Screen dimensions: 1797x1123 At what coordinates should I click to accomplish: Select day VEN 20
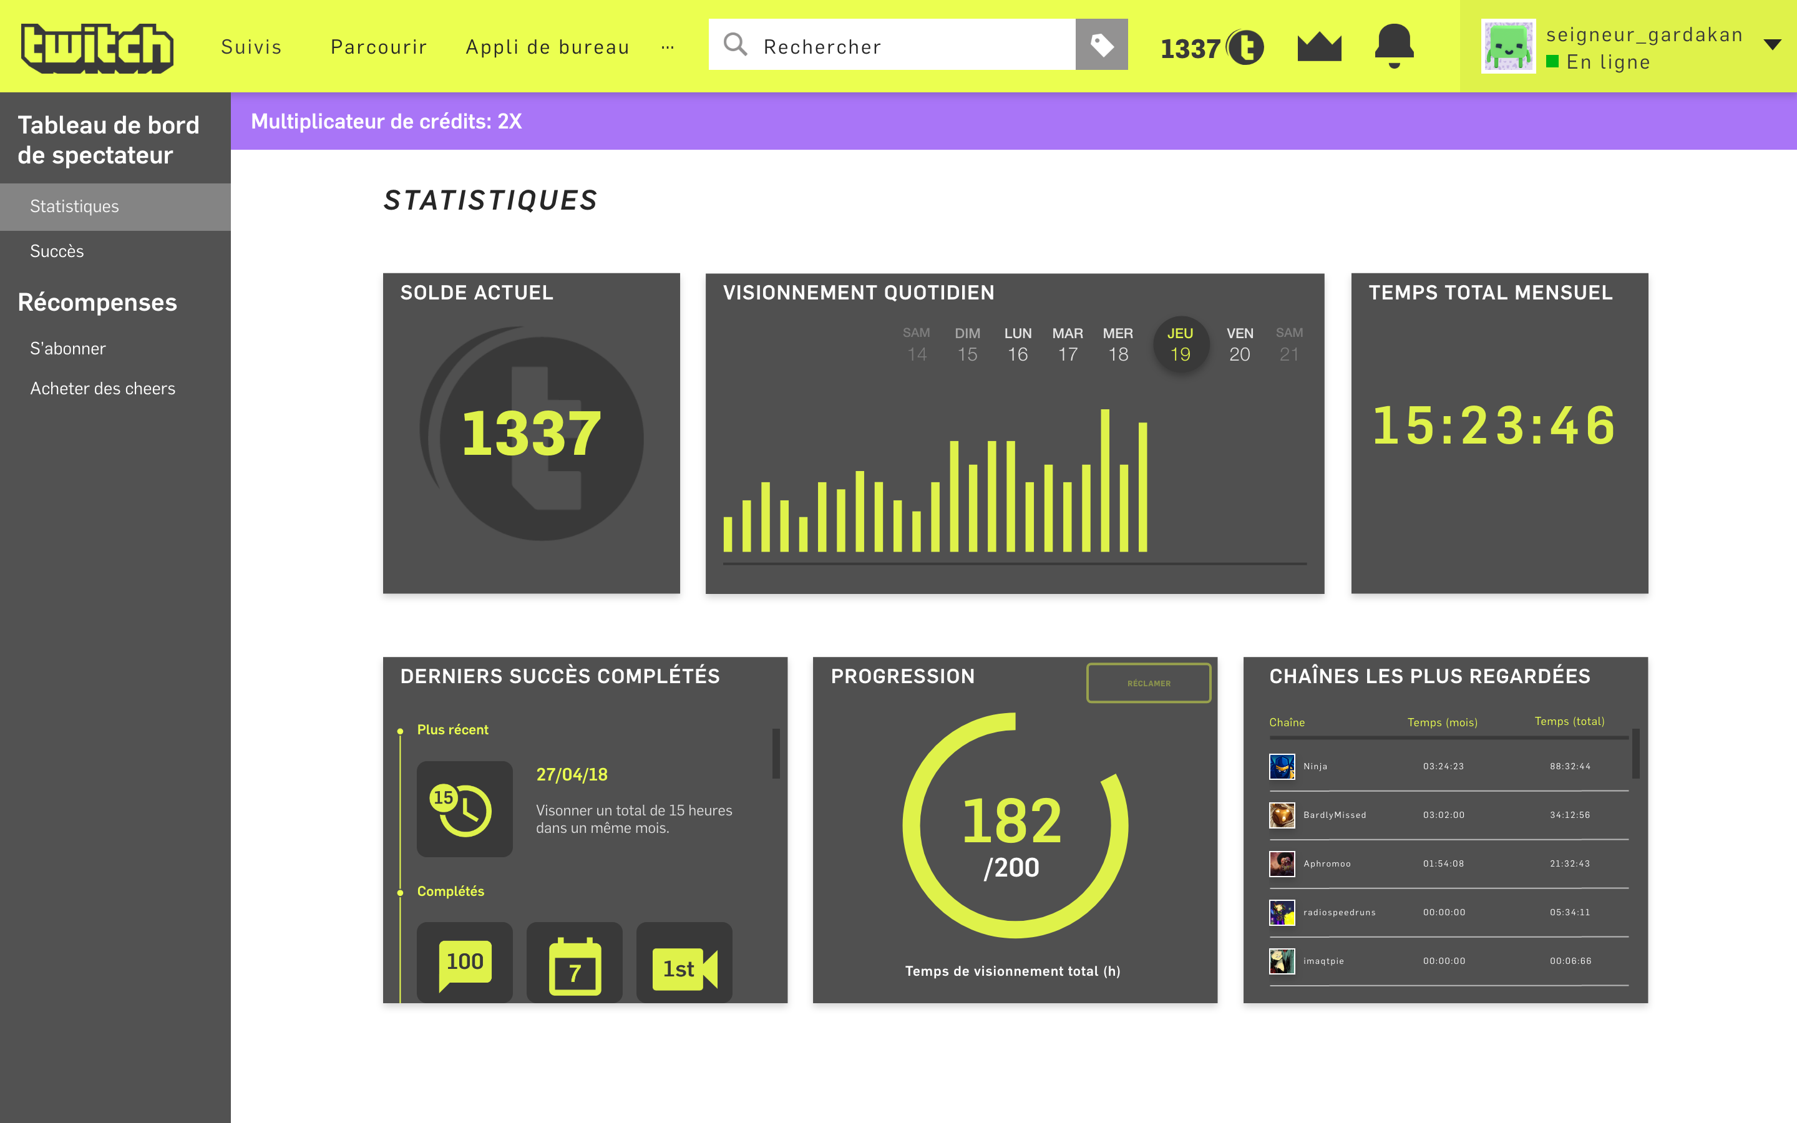(1239, 344)
